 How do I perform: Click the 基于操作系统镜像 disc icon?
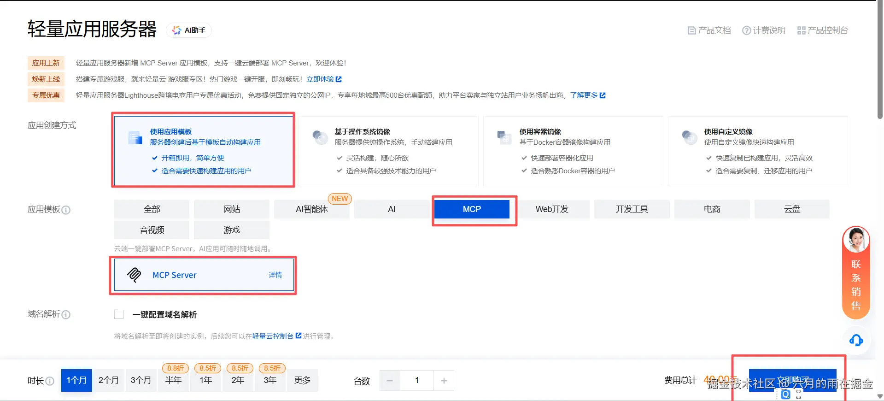pos(320,137)
